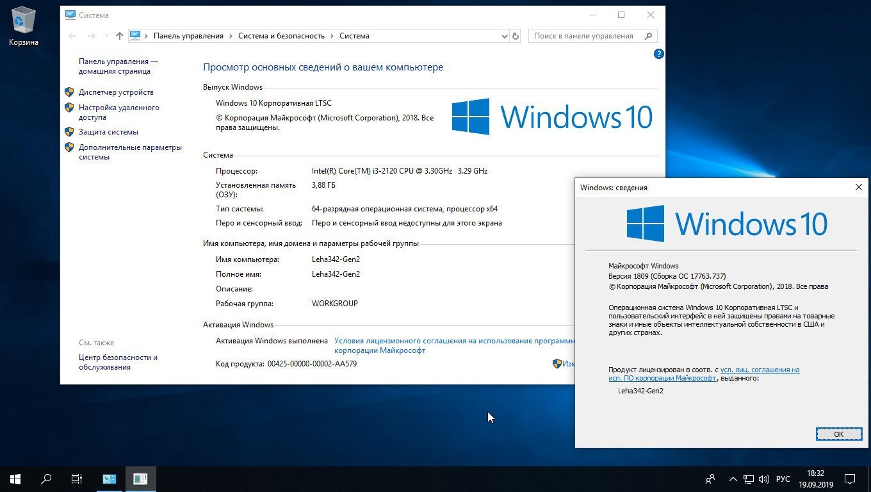Click shield icon beside Remote access settings
Image resolution: width=871 pixels, height=492 pixels.
click(x=69, y=108)
